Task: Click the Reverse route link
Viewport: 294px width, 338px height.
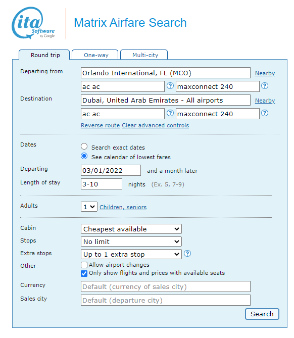Action: click(x=100, y=125)
